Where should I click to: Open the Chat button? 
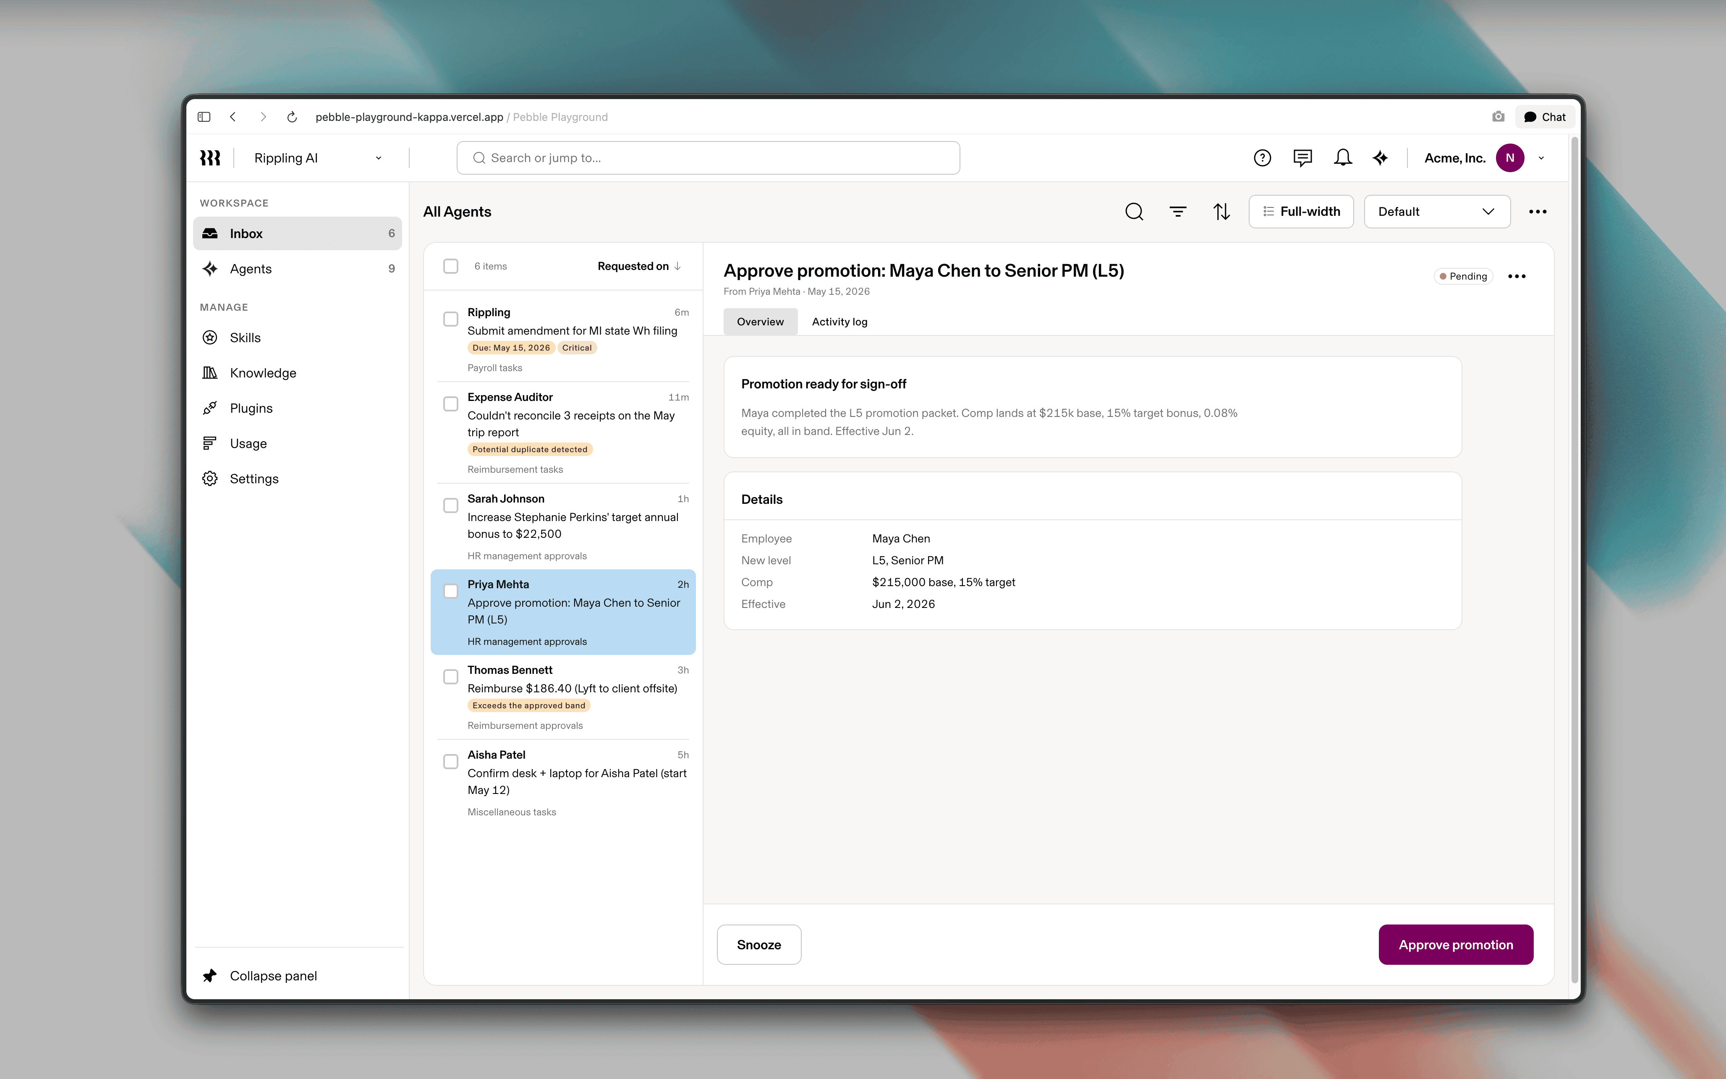coord(1545,117)
